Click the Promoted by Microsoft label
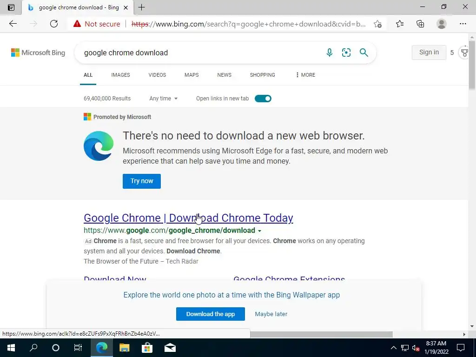 pos(122,117)
